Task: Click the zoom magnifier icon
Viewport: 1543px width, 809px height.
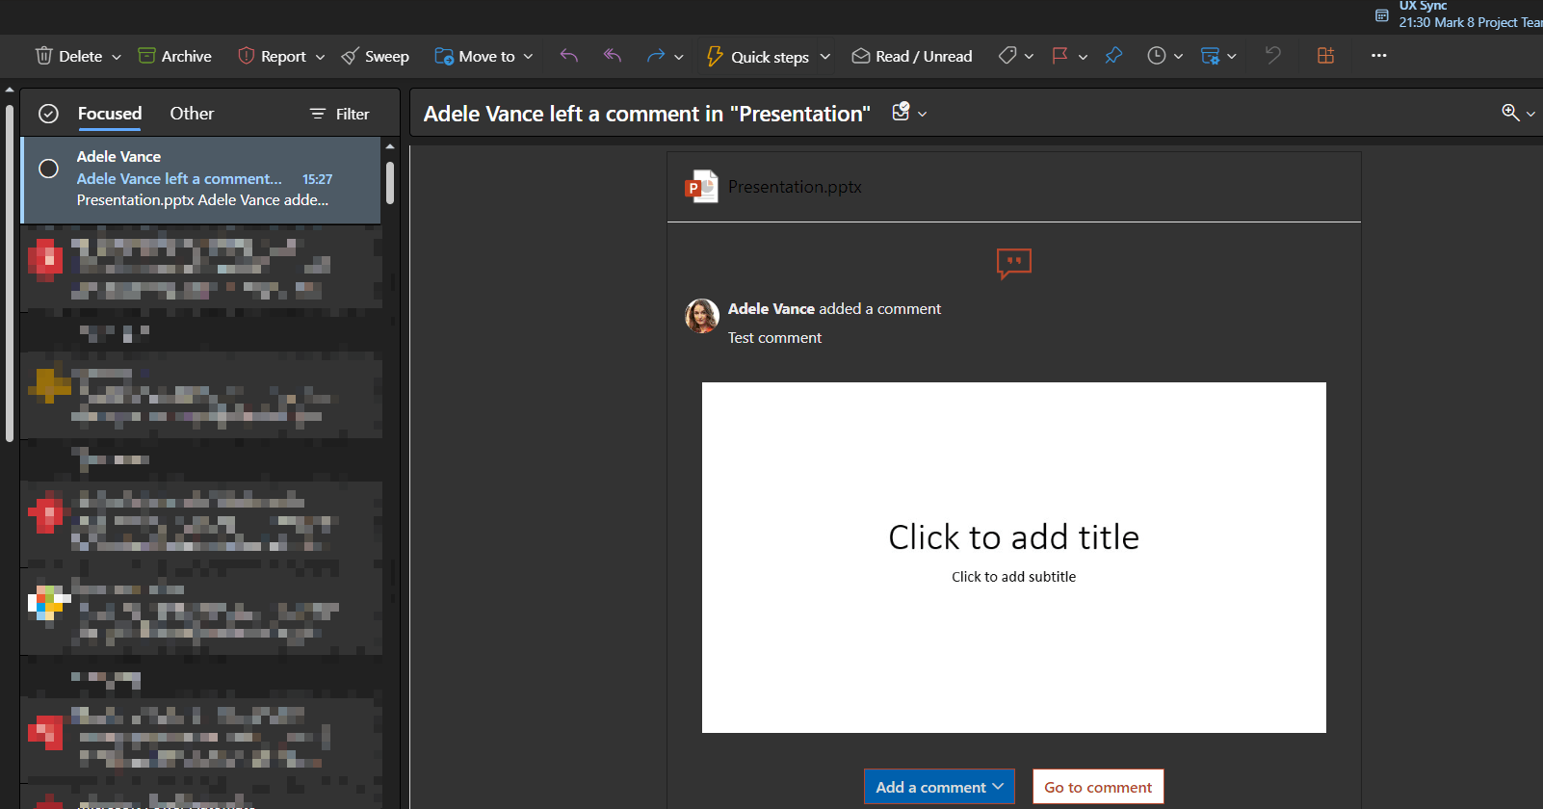Action: point(1510,113)
